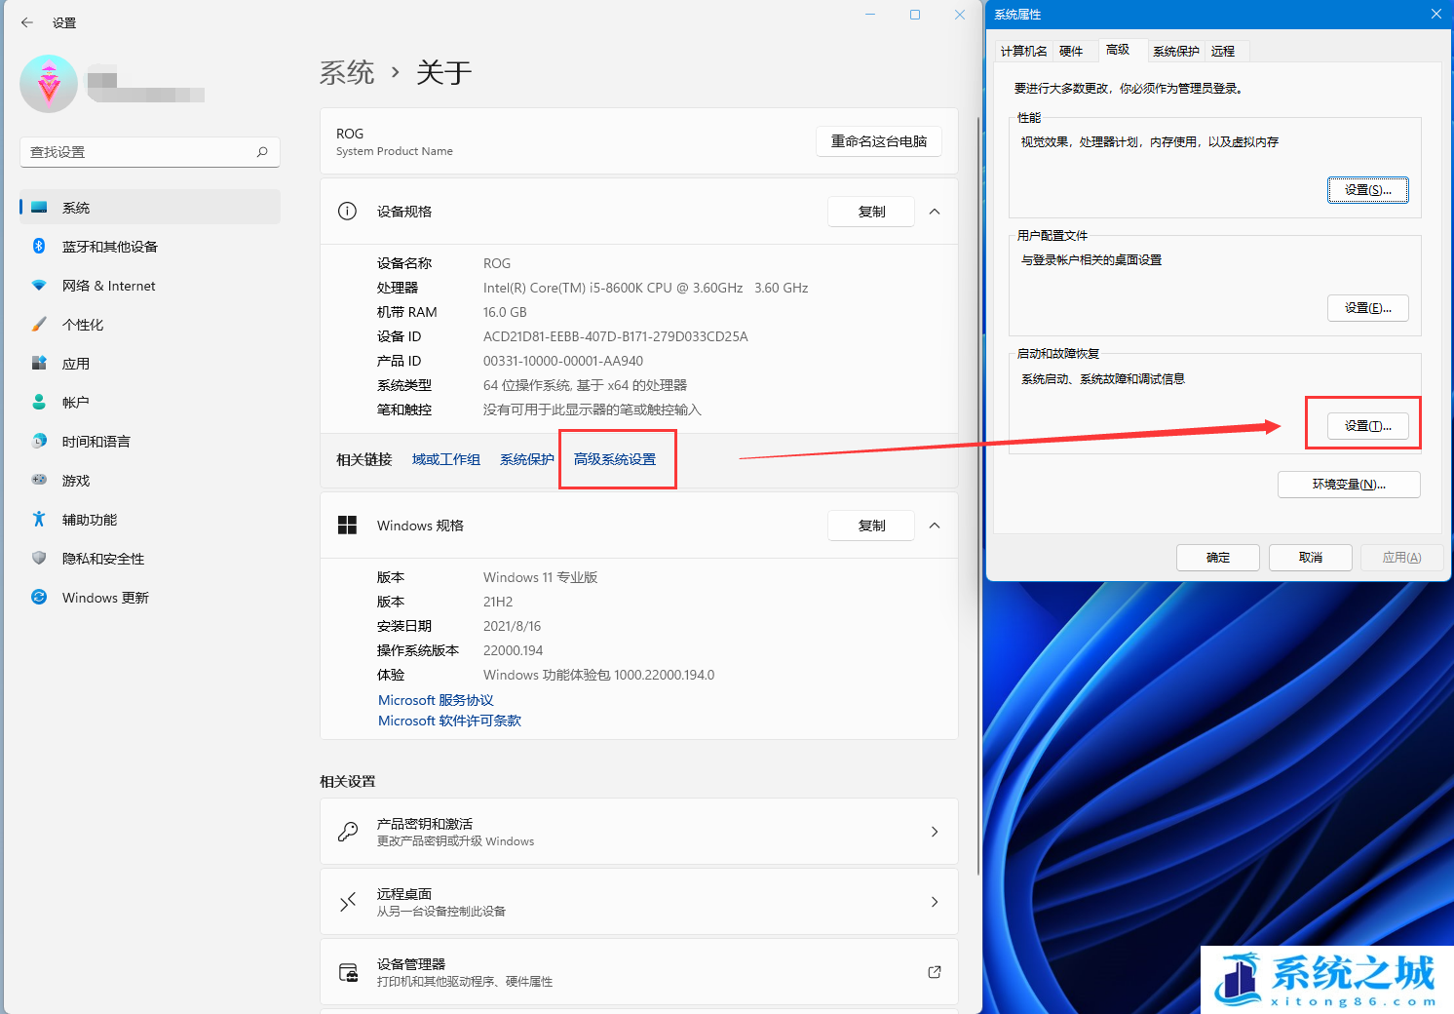The height and width of the screenshot is (1014, 1454).
Task: Expand 远程桌面 chevron
Action: pyautogui.click(x=935, y=902)
